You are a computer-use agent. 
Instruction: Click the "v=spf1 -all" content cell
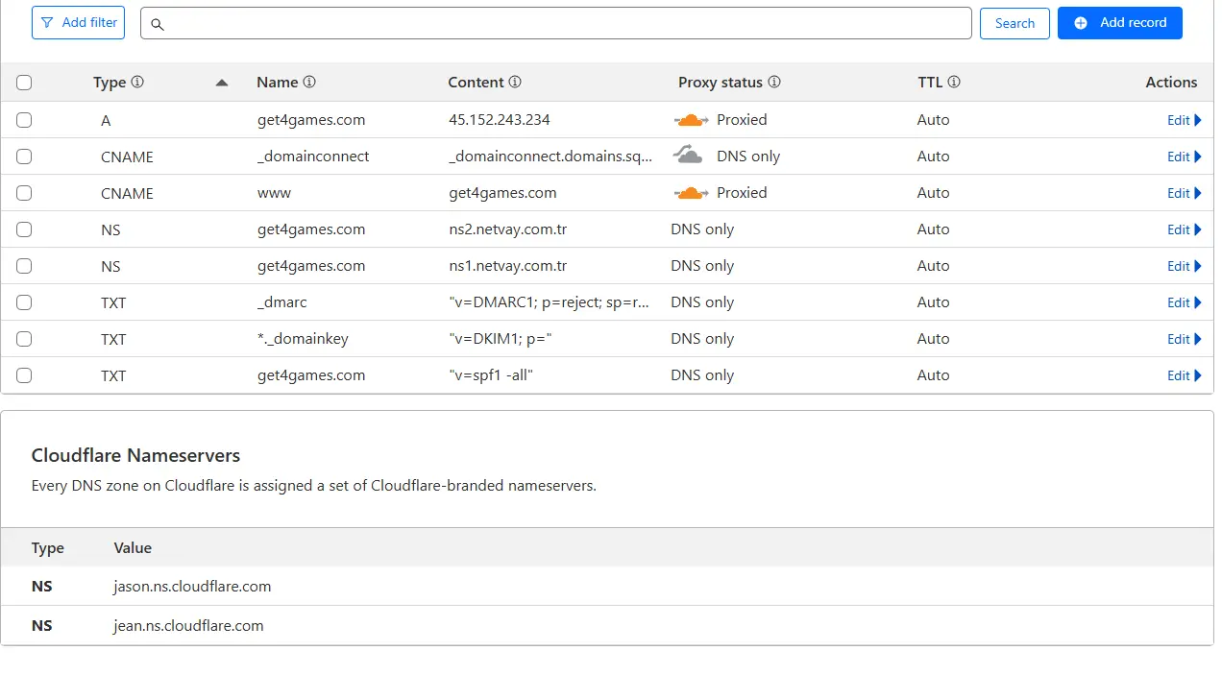pos(491,375)
